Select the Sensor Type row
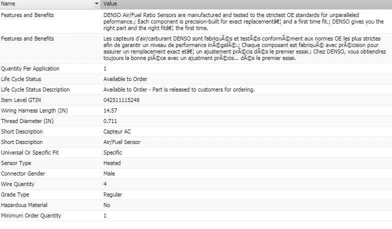The height and width of the screenshot is (229, 392). pos(196,163)
